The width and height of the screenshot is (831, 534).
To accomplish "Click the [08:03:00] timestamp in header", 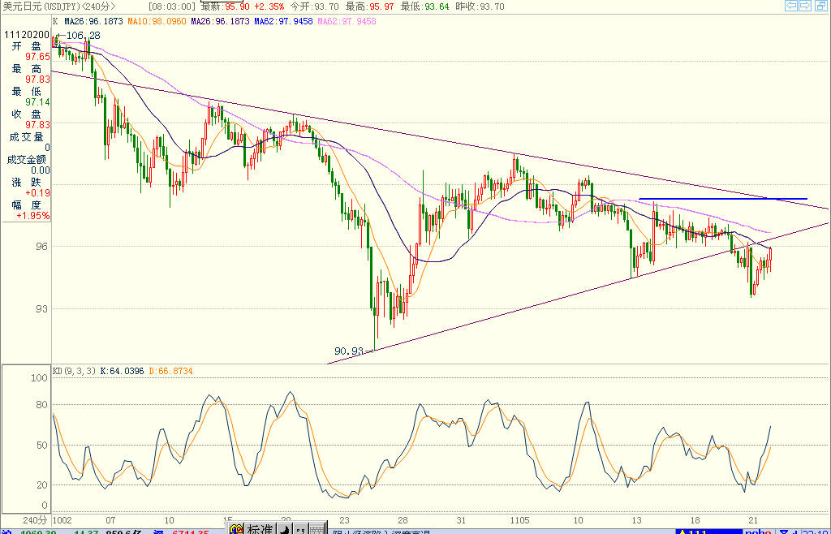I will [172, 6].
